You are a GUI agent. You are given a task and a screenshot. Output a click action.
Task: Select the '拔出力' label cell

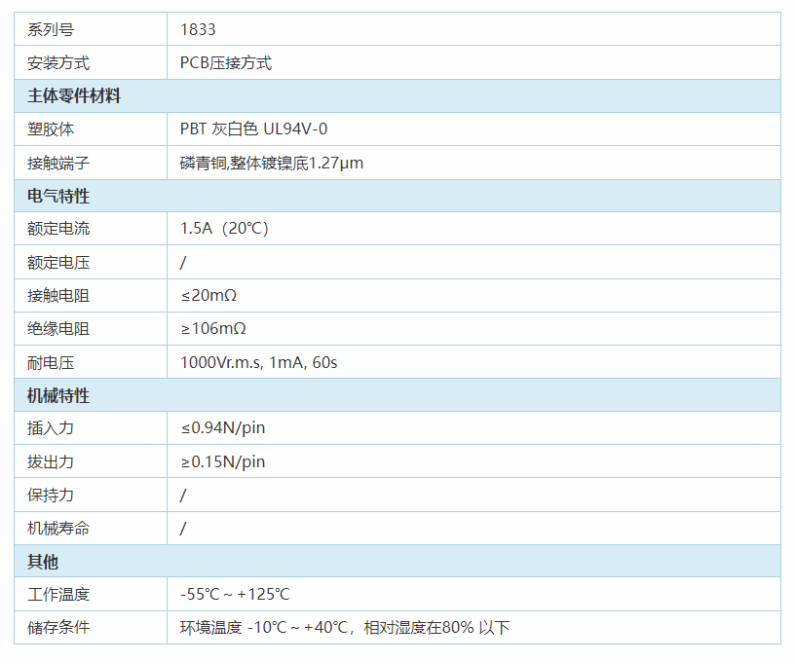pyautogui.click(x=91, y=461)
